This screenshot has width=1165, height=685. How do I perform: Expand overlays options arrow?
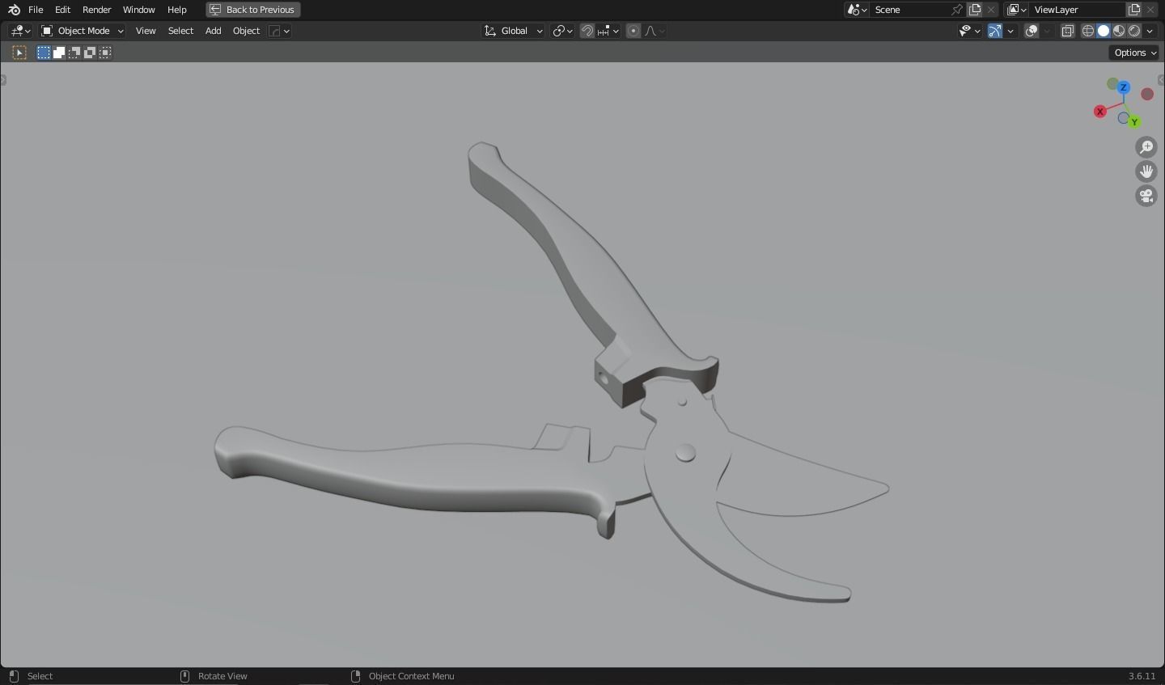[x=1047, y=31]
